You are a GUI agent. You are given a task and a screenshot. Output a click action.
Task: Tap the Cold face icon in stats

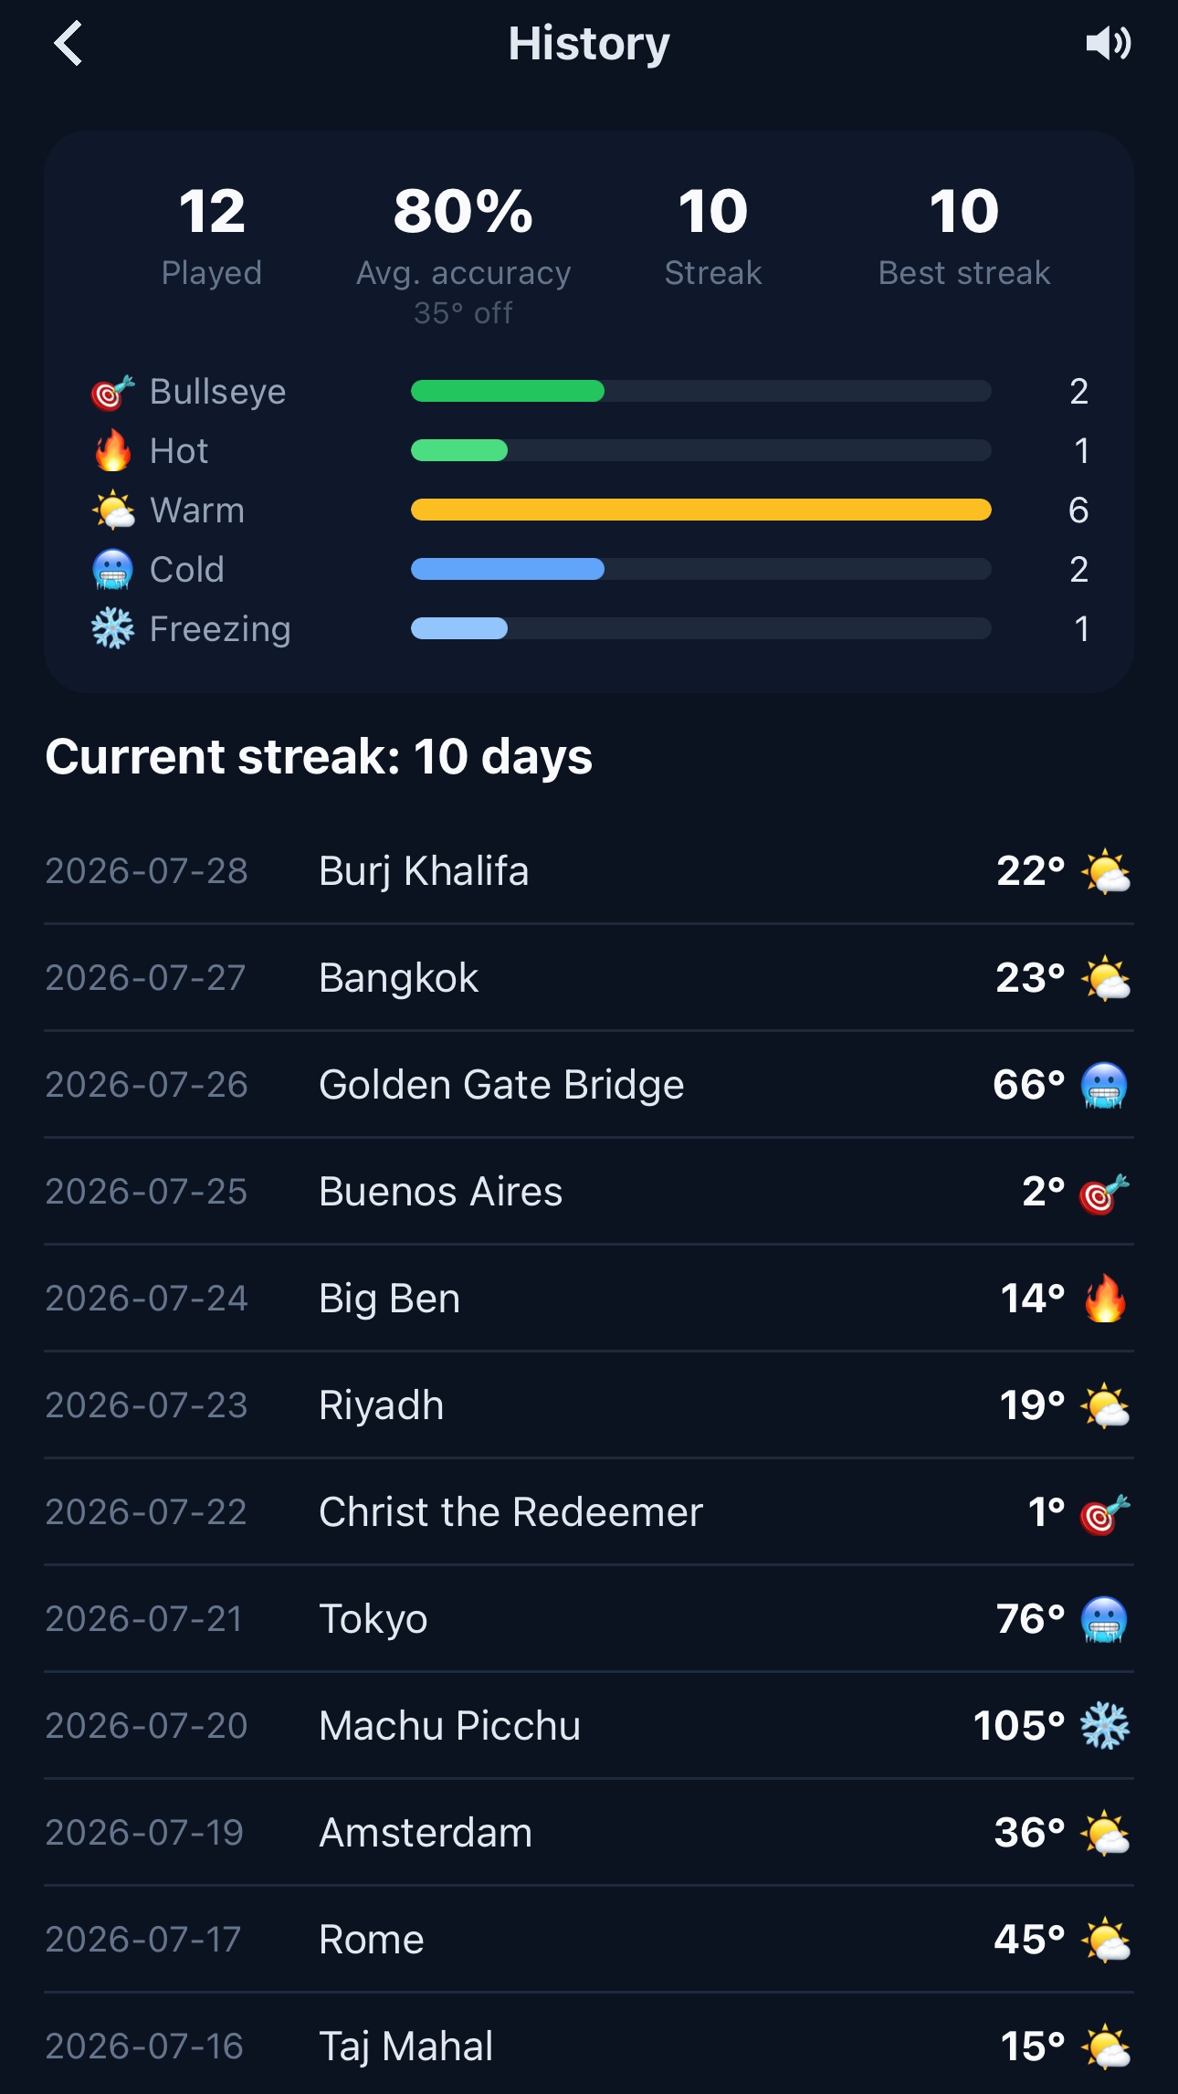coord(112,570)
